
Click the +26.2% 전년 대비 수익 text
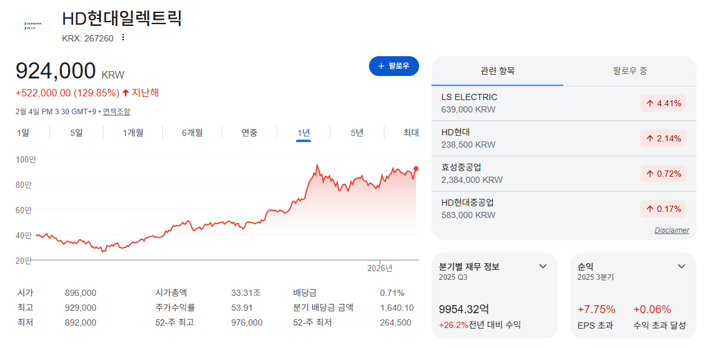pyautogui.click(x=480, y=325)
